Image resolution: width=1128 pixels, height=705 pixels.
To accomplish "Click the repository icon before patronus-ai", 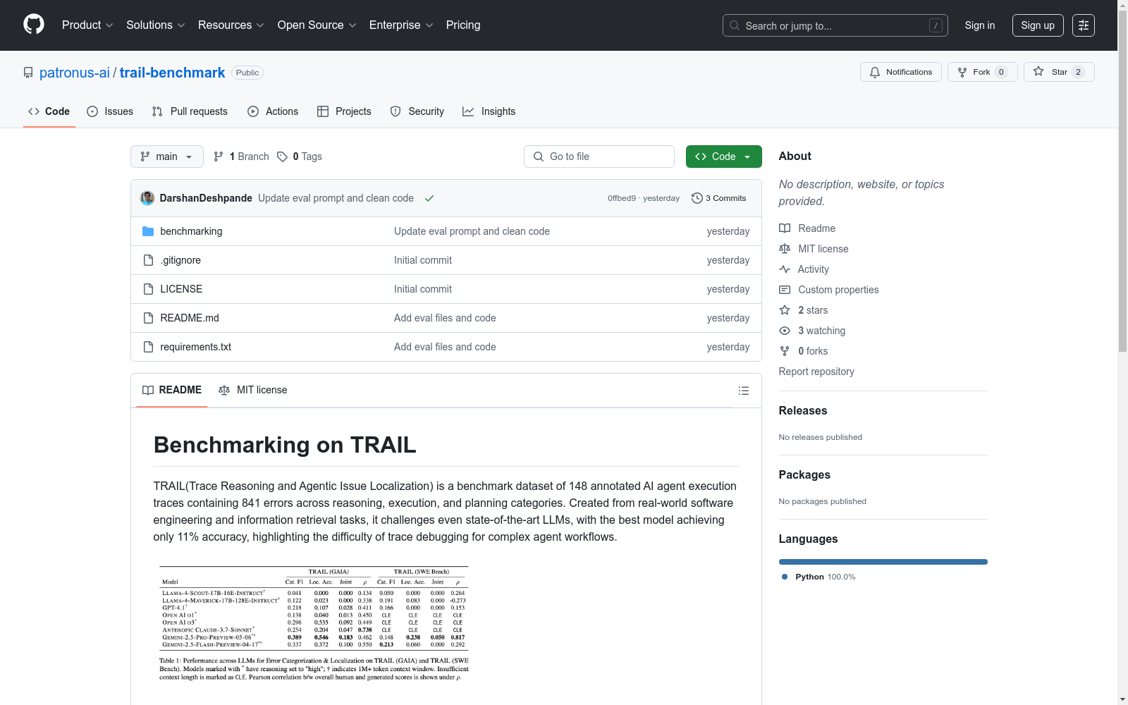I will [x=28, y=73].
